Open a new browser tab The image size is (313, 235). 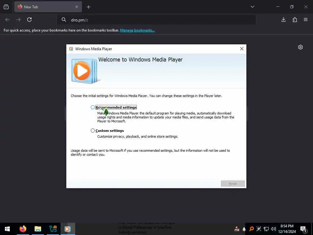point(88,7)
